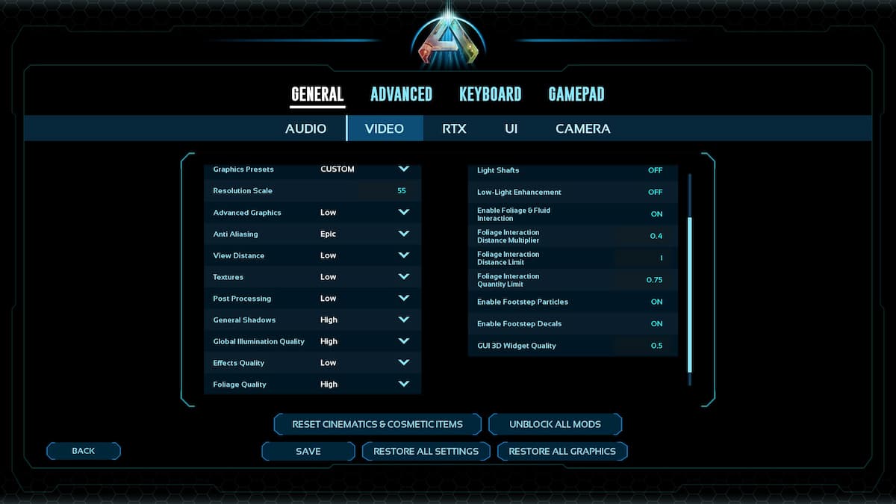896x504 pixels.
Task: Open the Textures quality dropdown
Action: pyautogui.click(x=403, y=277)
